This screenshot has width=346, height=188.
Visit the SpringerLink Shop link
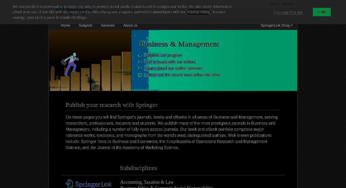(x=277, y=25)
